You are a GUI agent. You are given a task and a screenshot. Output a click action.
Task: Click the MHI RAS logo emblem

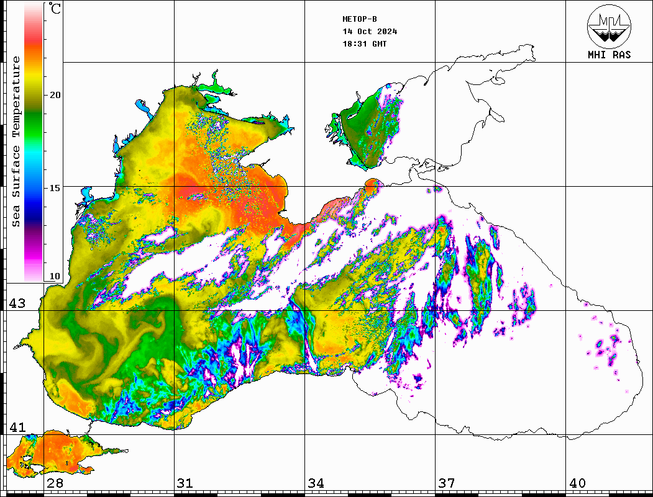[610, 26]
